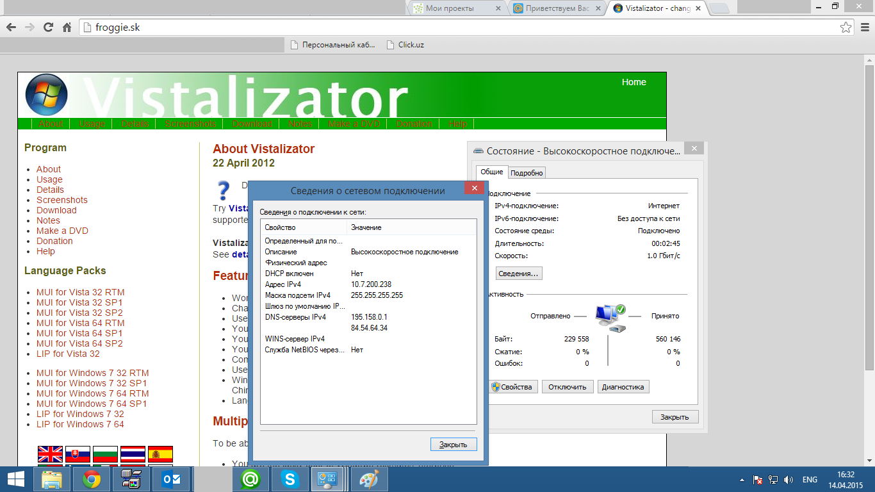Open LIP for Vista 32 link
Viewport: 875px width, 492px height.
click(68, 354)
